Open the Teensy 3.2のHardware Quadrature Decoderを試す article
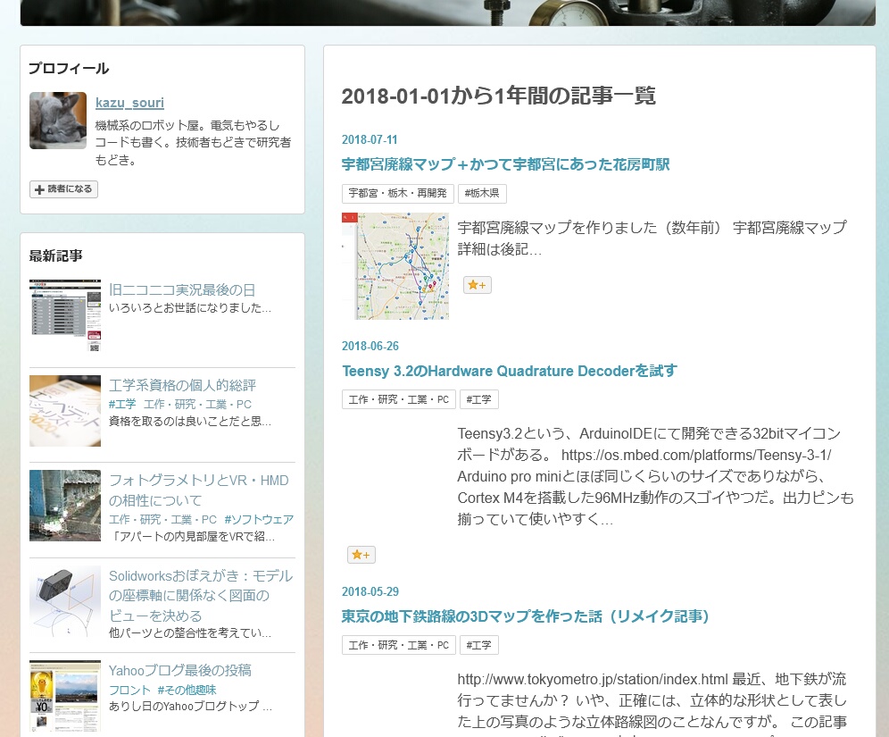Screen dimensions: 889x737 509,371
